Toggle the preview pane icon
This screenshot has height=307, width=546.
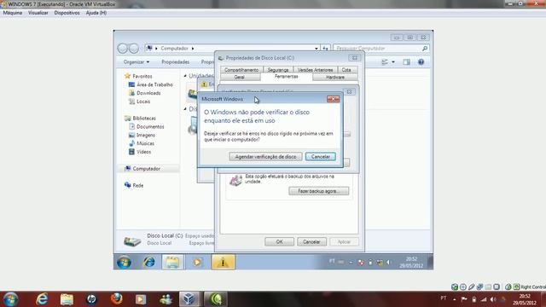click(406, 62)
